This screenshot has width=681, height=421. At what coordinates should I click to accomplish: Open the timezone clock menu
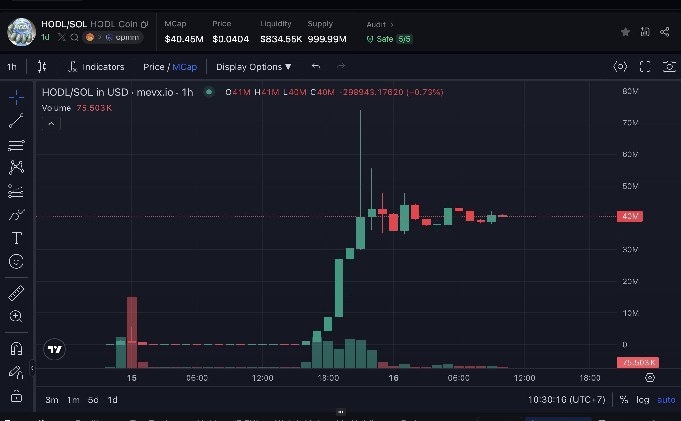[x=567, y=399]
